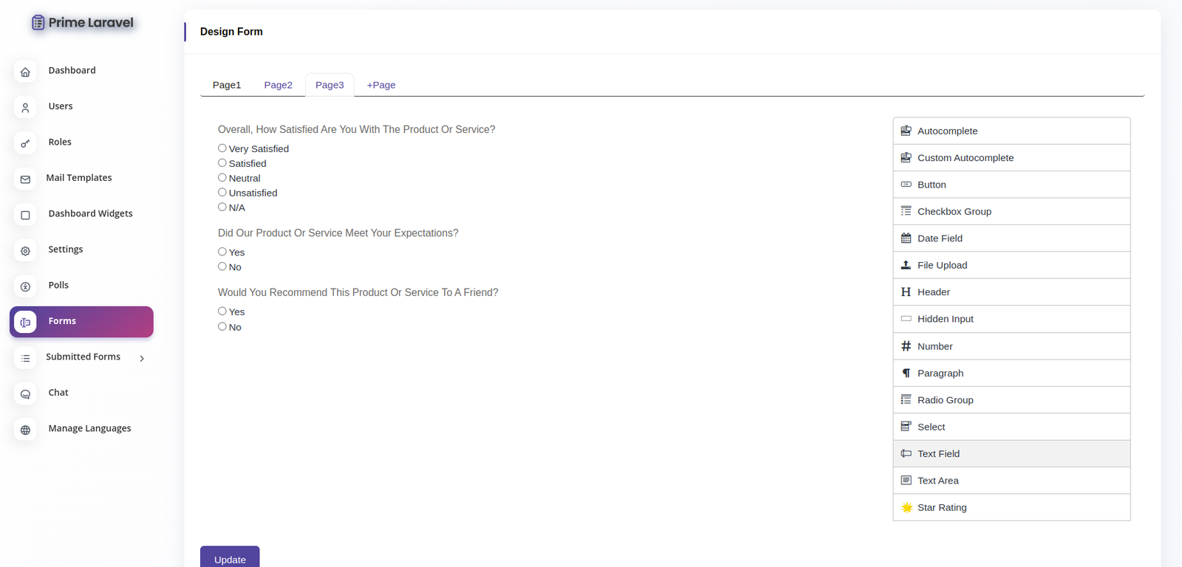Select the Unsatisfied radio button
Image resolution: width=1182 pixels, height=567 pixels.
222,193
